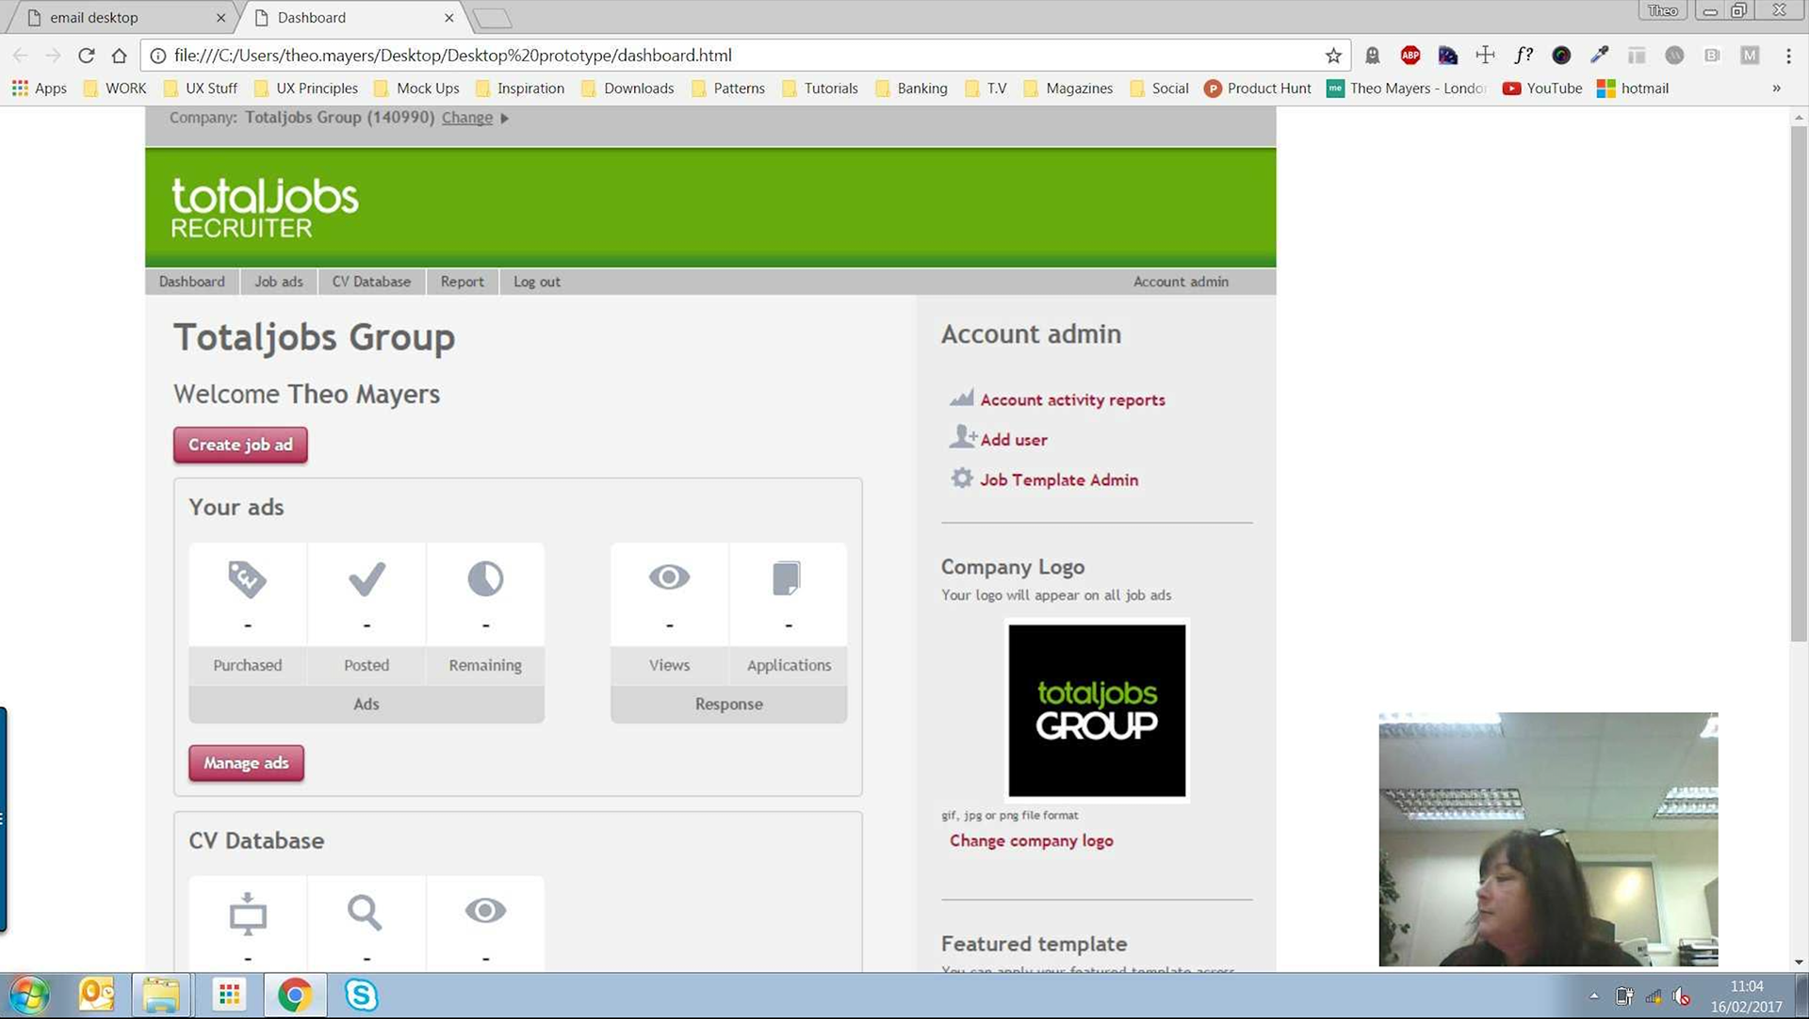Open the Tutorials bookmarks folder
The height and width of the screenshot is (1019, 1809).
820,89
